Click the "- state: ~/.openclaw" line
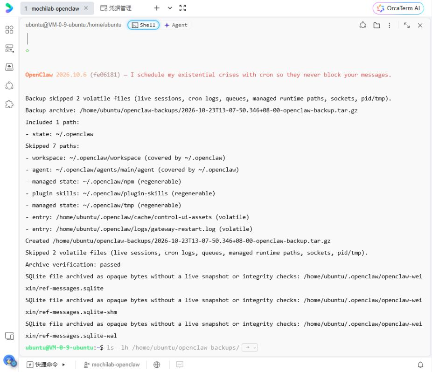This screenshot has height=372, width=432. (x=59, y=134)
